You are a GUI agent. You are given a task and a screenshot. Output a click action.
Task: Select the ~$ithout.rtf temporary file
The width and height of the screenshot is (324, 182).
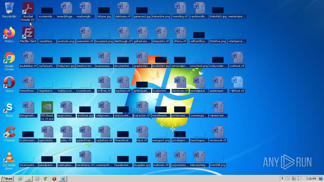click(237, 84)
